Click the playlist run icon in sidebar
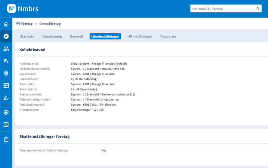 point(6,61)
